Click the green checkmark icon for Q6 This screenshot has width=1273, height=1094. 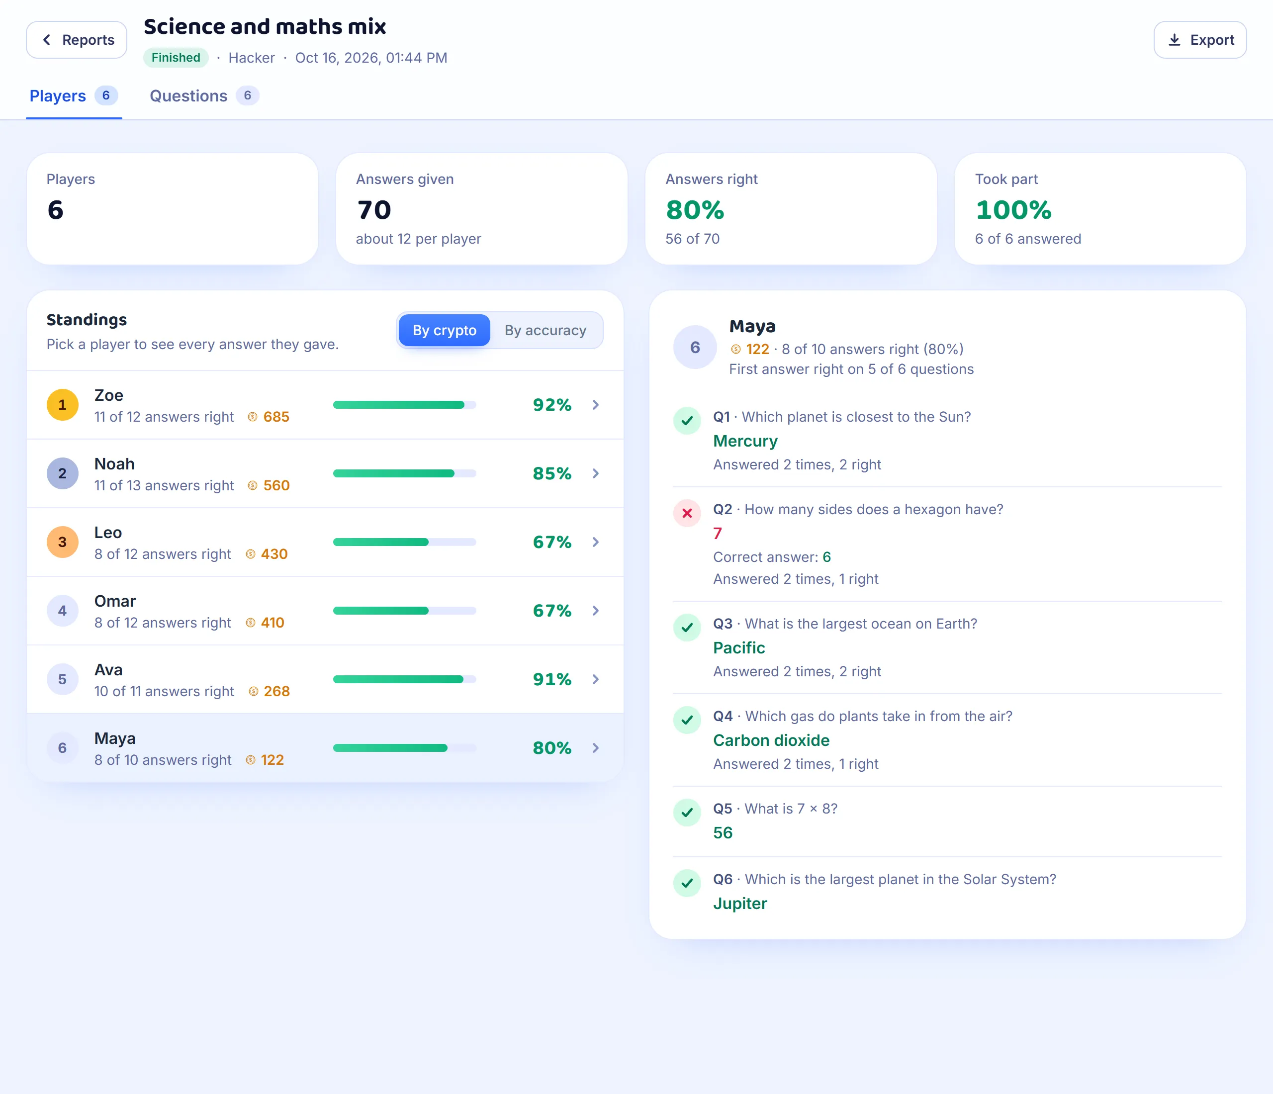tap(688, 883)
